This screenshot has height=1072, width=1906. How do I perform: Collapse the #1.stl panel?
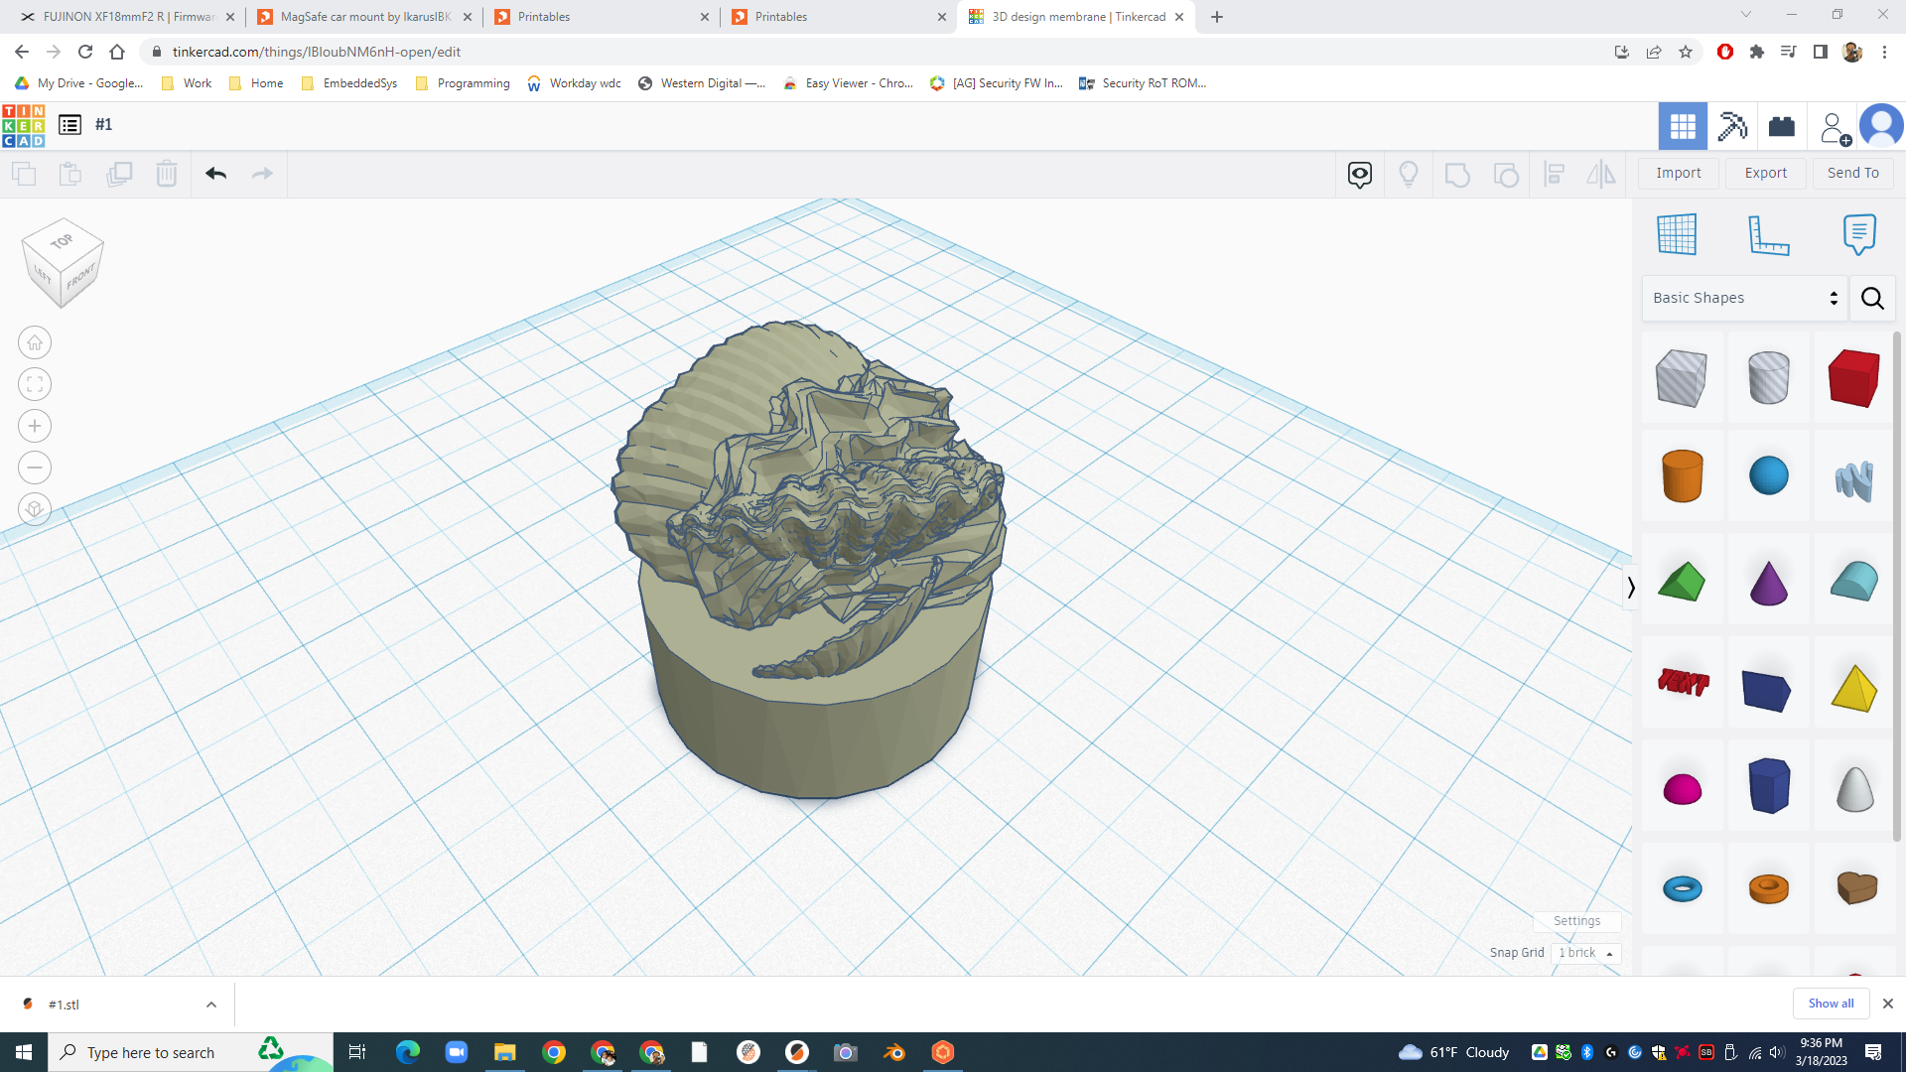tap(210, 1005)
